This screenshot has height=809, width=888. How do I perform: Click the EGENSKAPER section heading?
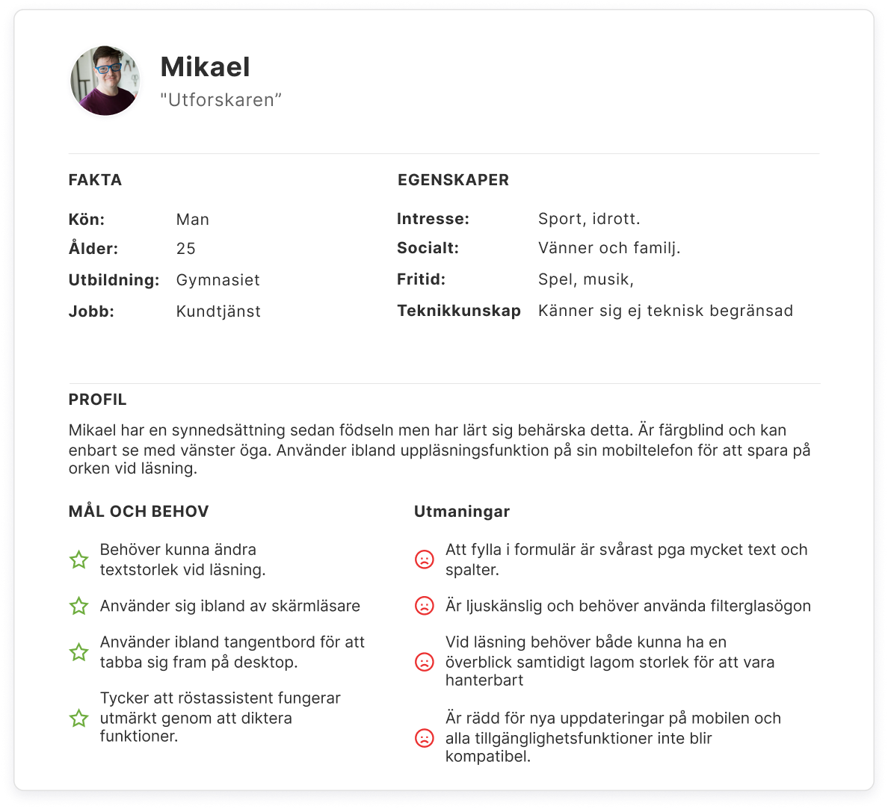point(453,180)
